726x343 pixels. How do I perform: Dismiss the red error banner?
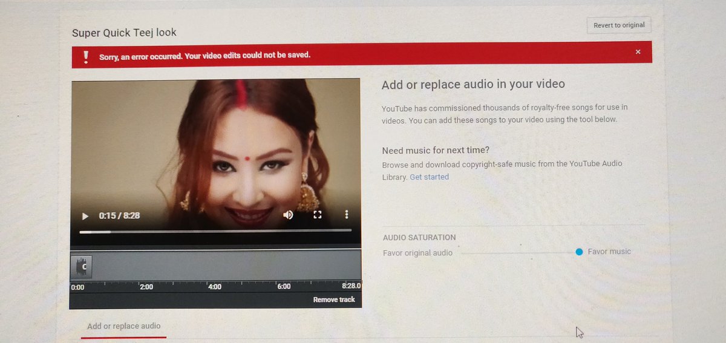tap(638, 52)
